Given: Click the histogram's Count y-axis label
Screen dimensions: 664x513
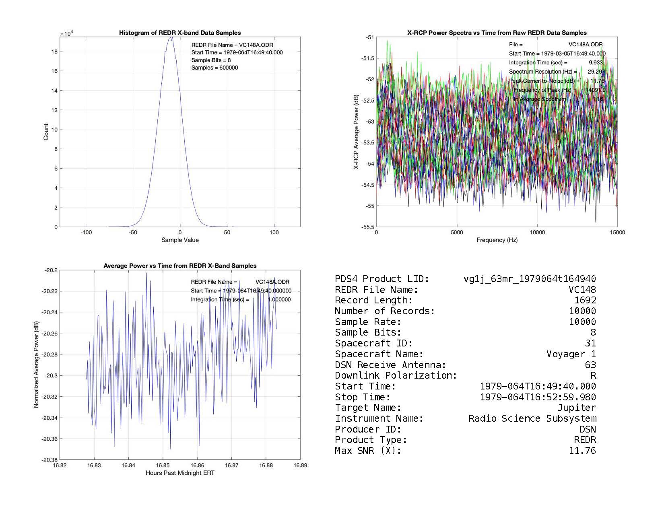Looking at the screenshot, I should point(46,132).
